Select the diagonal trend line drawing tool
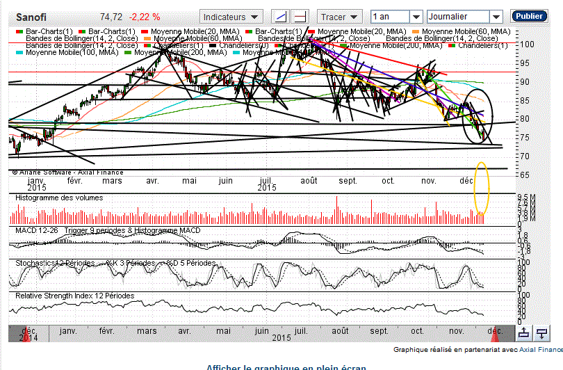563x370 pixels. (280, 17)
